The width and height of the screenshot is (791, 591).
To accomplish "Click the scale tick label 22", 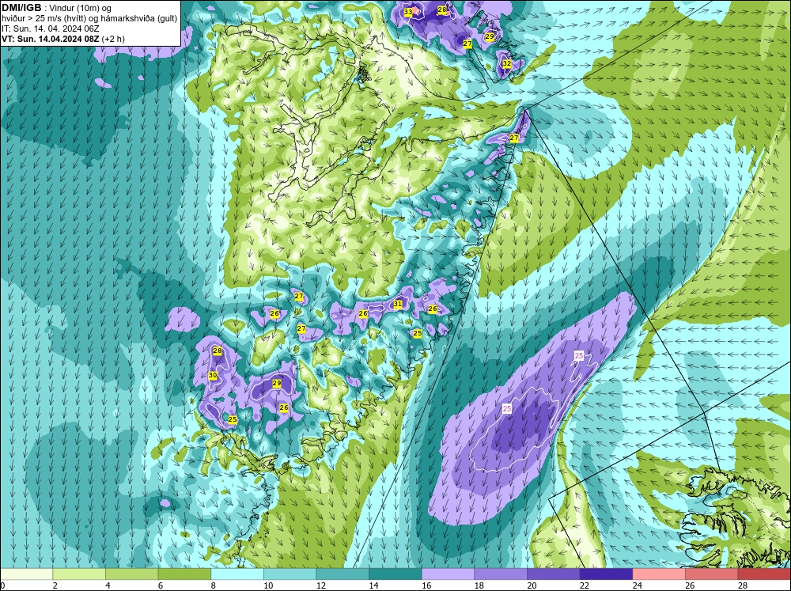I will [x=585, y=585].
